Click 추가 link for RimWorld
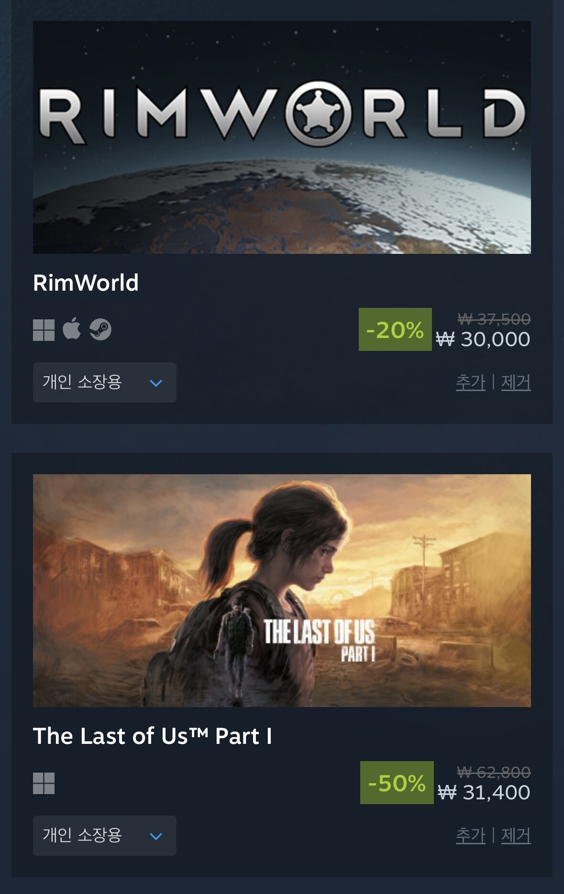Viewport: 564px width, 894px height. [471, 382]
